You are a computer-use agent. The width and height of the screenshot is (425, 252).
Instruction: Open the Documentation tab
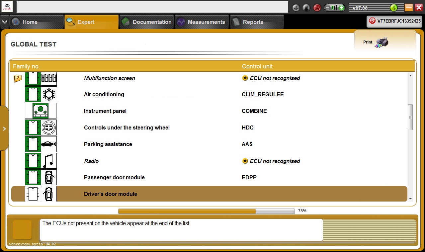pyautogui.click(x=146, y=22)
